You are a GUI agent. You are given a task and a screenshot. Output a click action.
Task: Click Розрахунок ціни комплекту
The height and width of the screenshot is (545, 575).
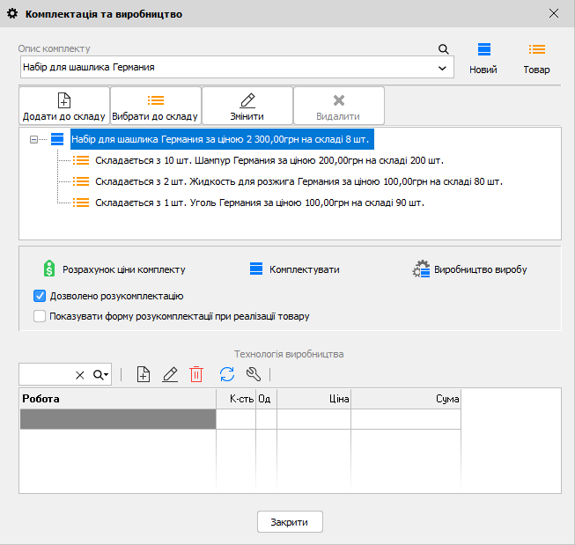tap(114, 269)
